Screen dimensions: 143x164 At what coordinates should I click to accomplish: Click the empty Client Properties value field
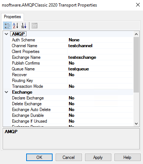coord(100,52)
